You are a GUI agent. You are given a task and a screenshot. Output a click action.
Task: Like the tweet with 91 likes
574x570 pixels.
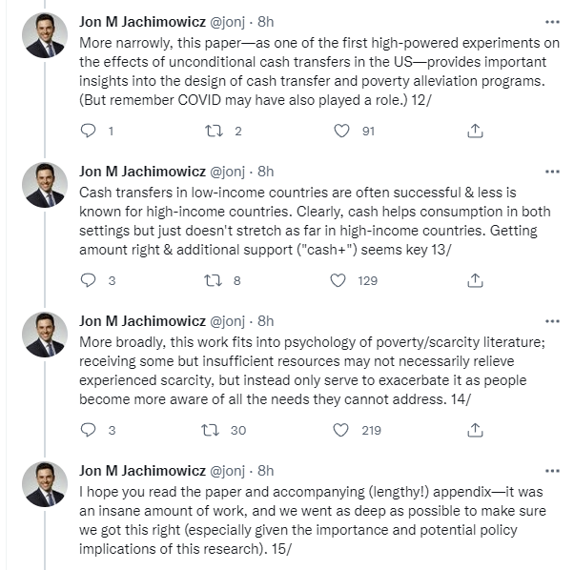(x=341, y=132)
